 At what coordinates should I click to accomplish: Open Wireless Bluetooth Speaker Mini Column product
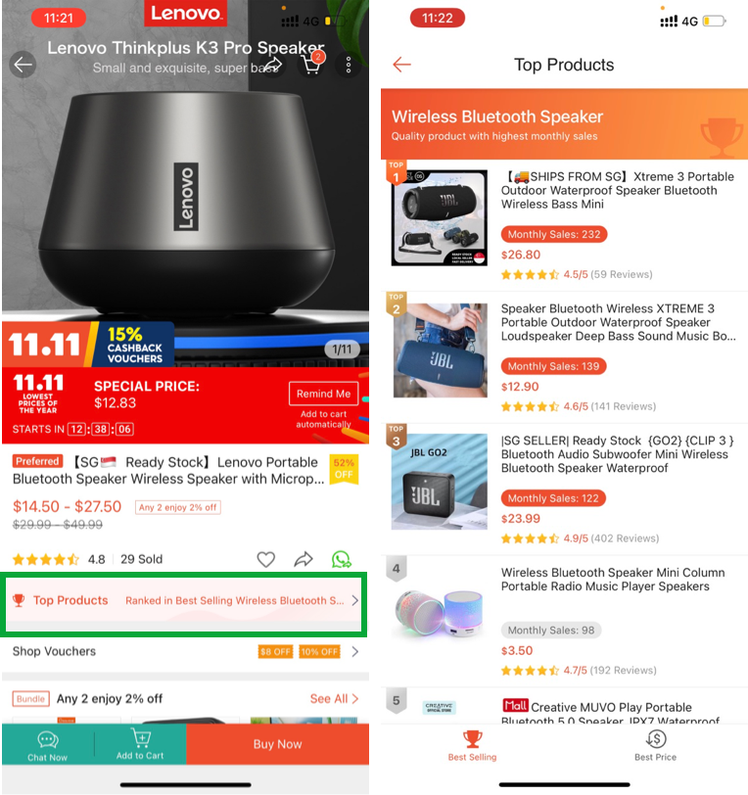[x=564, y=621]
